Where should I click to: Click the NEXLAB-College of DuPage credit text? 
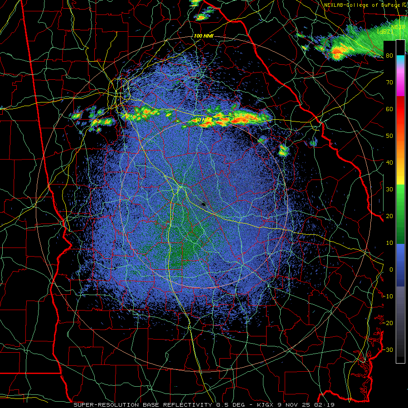(x=363, y=5)
